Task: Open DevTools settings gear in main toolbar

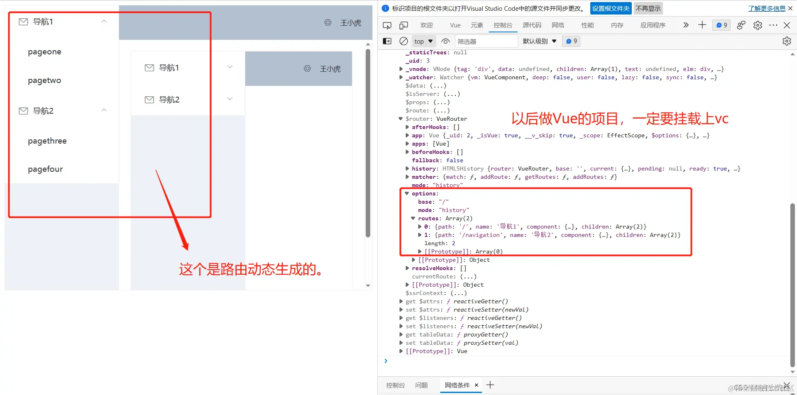Action: tap(758, 25)
